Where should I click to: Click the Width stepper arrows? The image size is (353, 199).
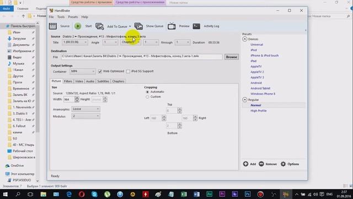point(77,99)
